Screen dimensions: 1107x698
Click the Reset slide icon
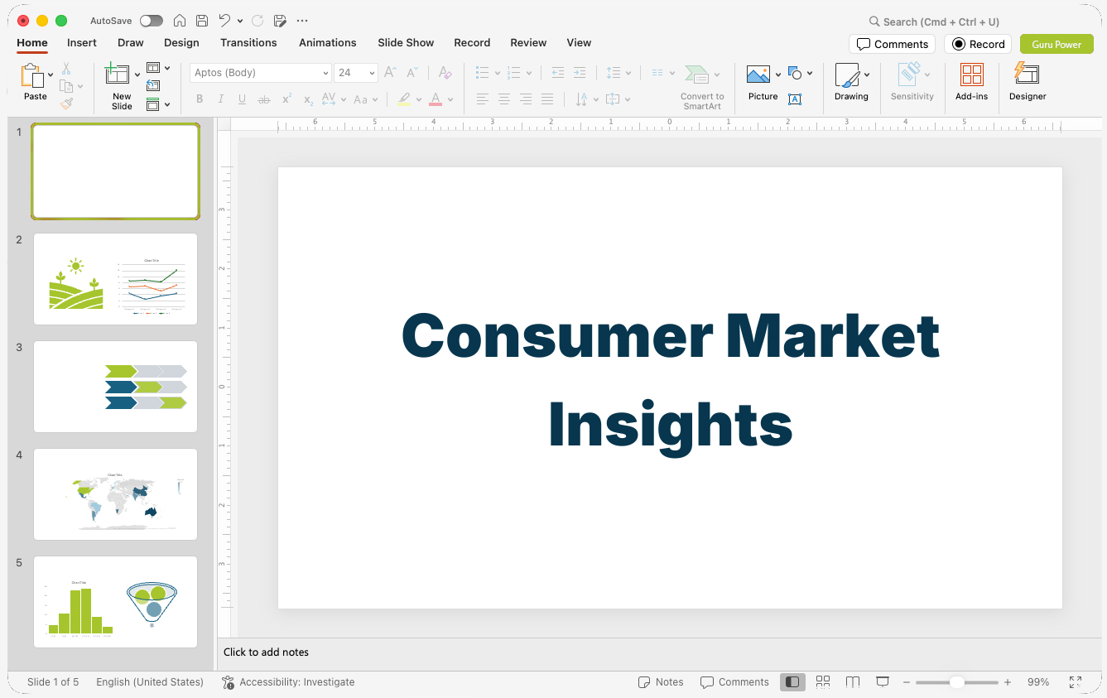153,85
